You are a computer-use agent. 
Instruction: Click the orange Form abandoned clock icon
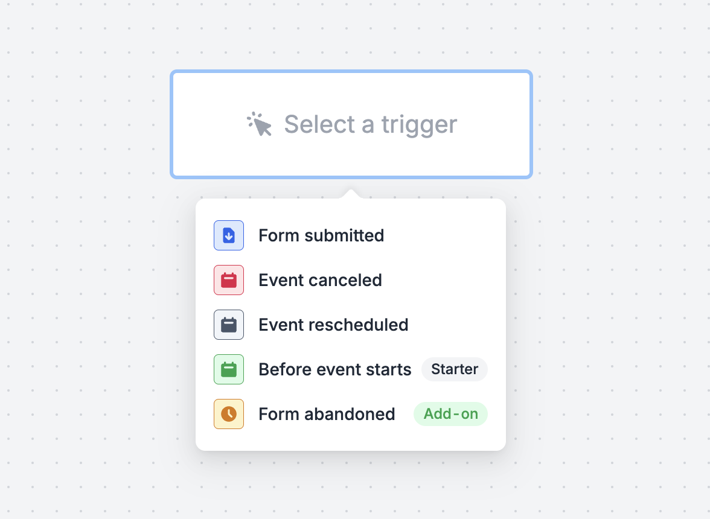pos(229,414)
